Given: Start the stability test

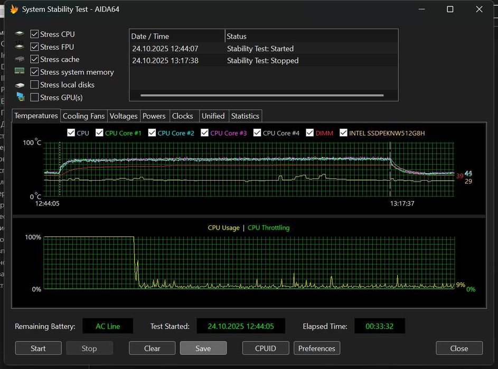Looking at the screenshot, I should tap(38, 348).
